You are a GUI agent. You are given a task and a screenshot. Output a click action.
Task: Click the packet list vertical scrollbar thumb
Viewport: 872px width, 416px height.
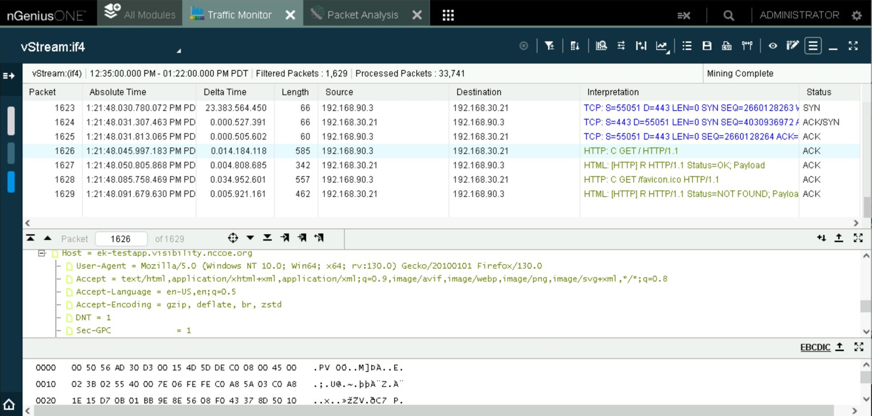coord(867,207)
